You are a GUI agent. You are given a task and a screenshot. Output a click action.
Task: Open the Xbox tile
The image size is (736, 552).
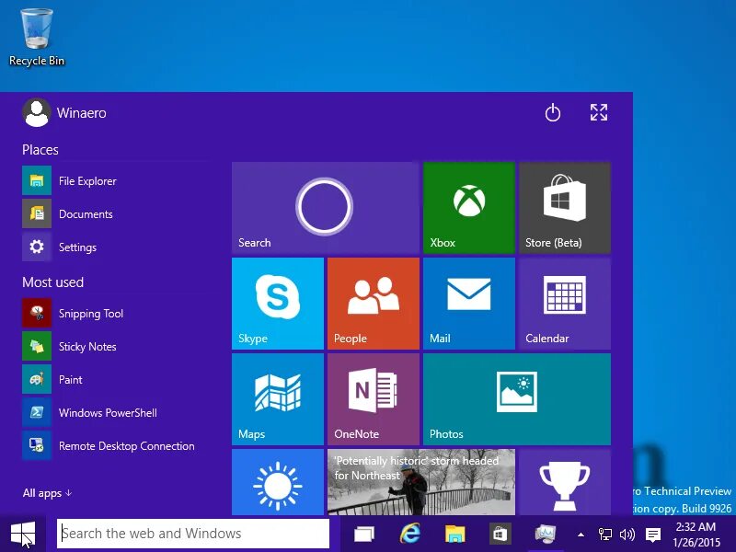(x=468, y=207)
